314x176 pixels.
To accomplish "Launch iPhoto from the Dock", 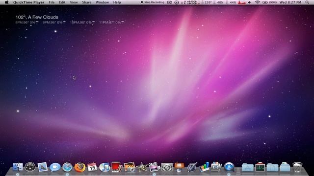I will (x=130, y=167).
